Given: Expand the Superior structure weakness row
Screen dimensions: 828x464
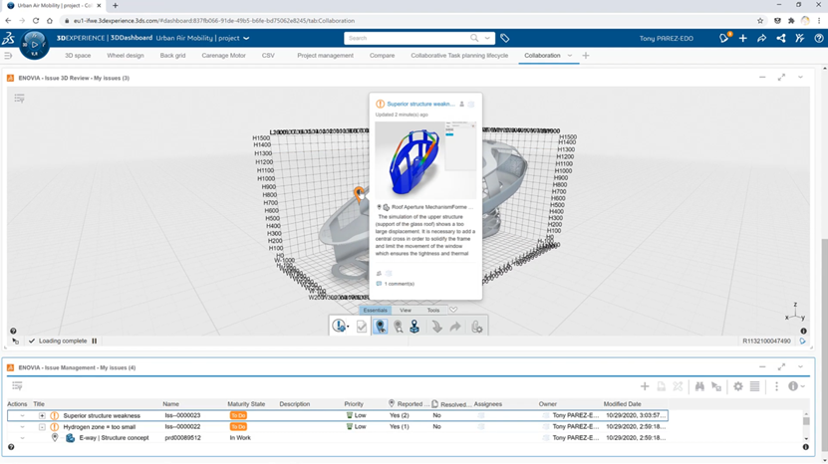Looking at the screenshot, I should pyautogui.click(x=42, y=415).
